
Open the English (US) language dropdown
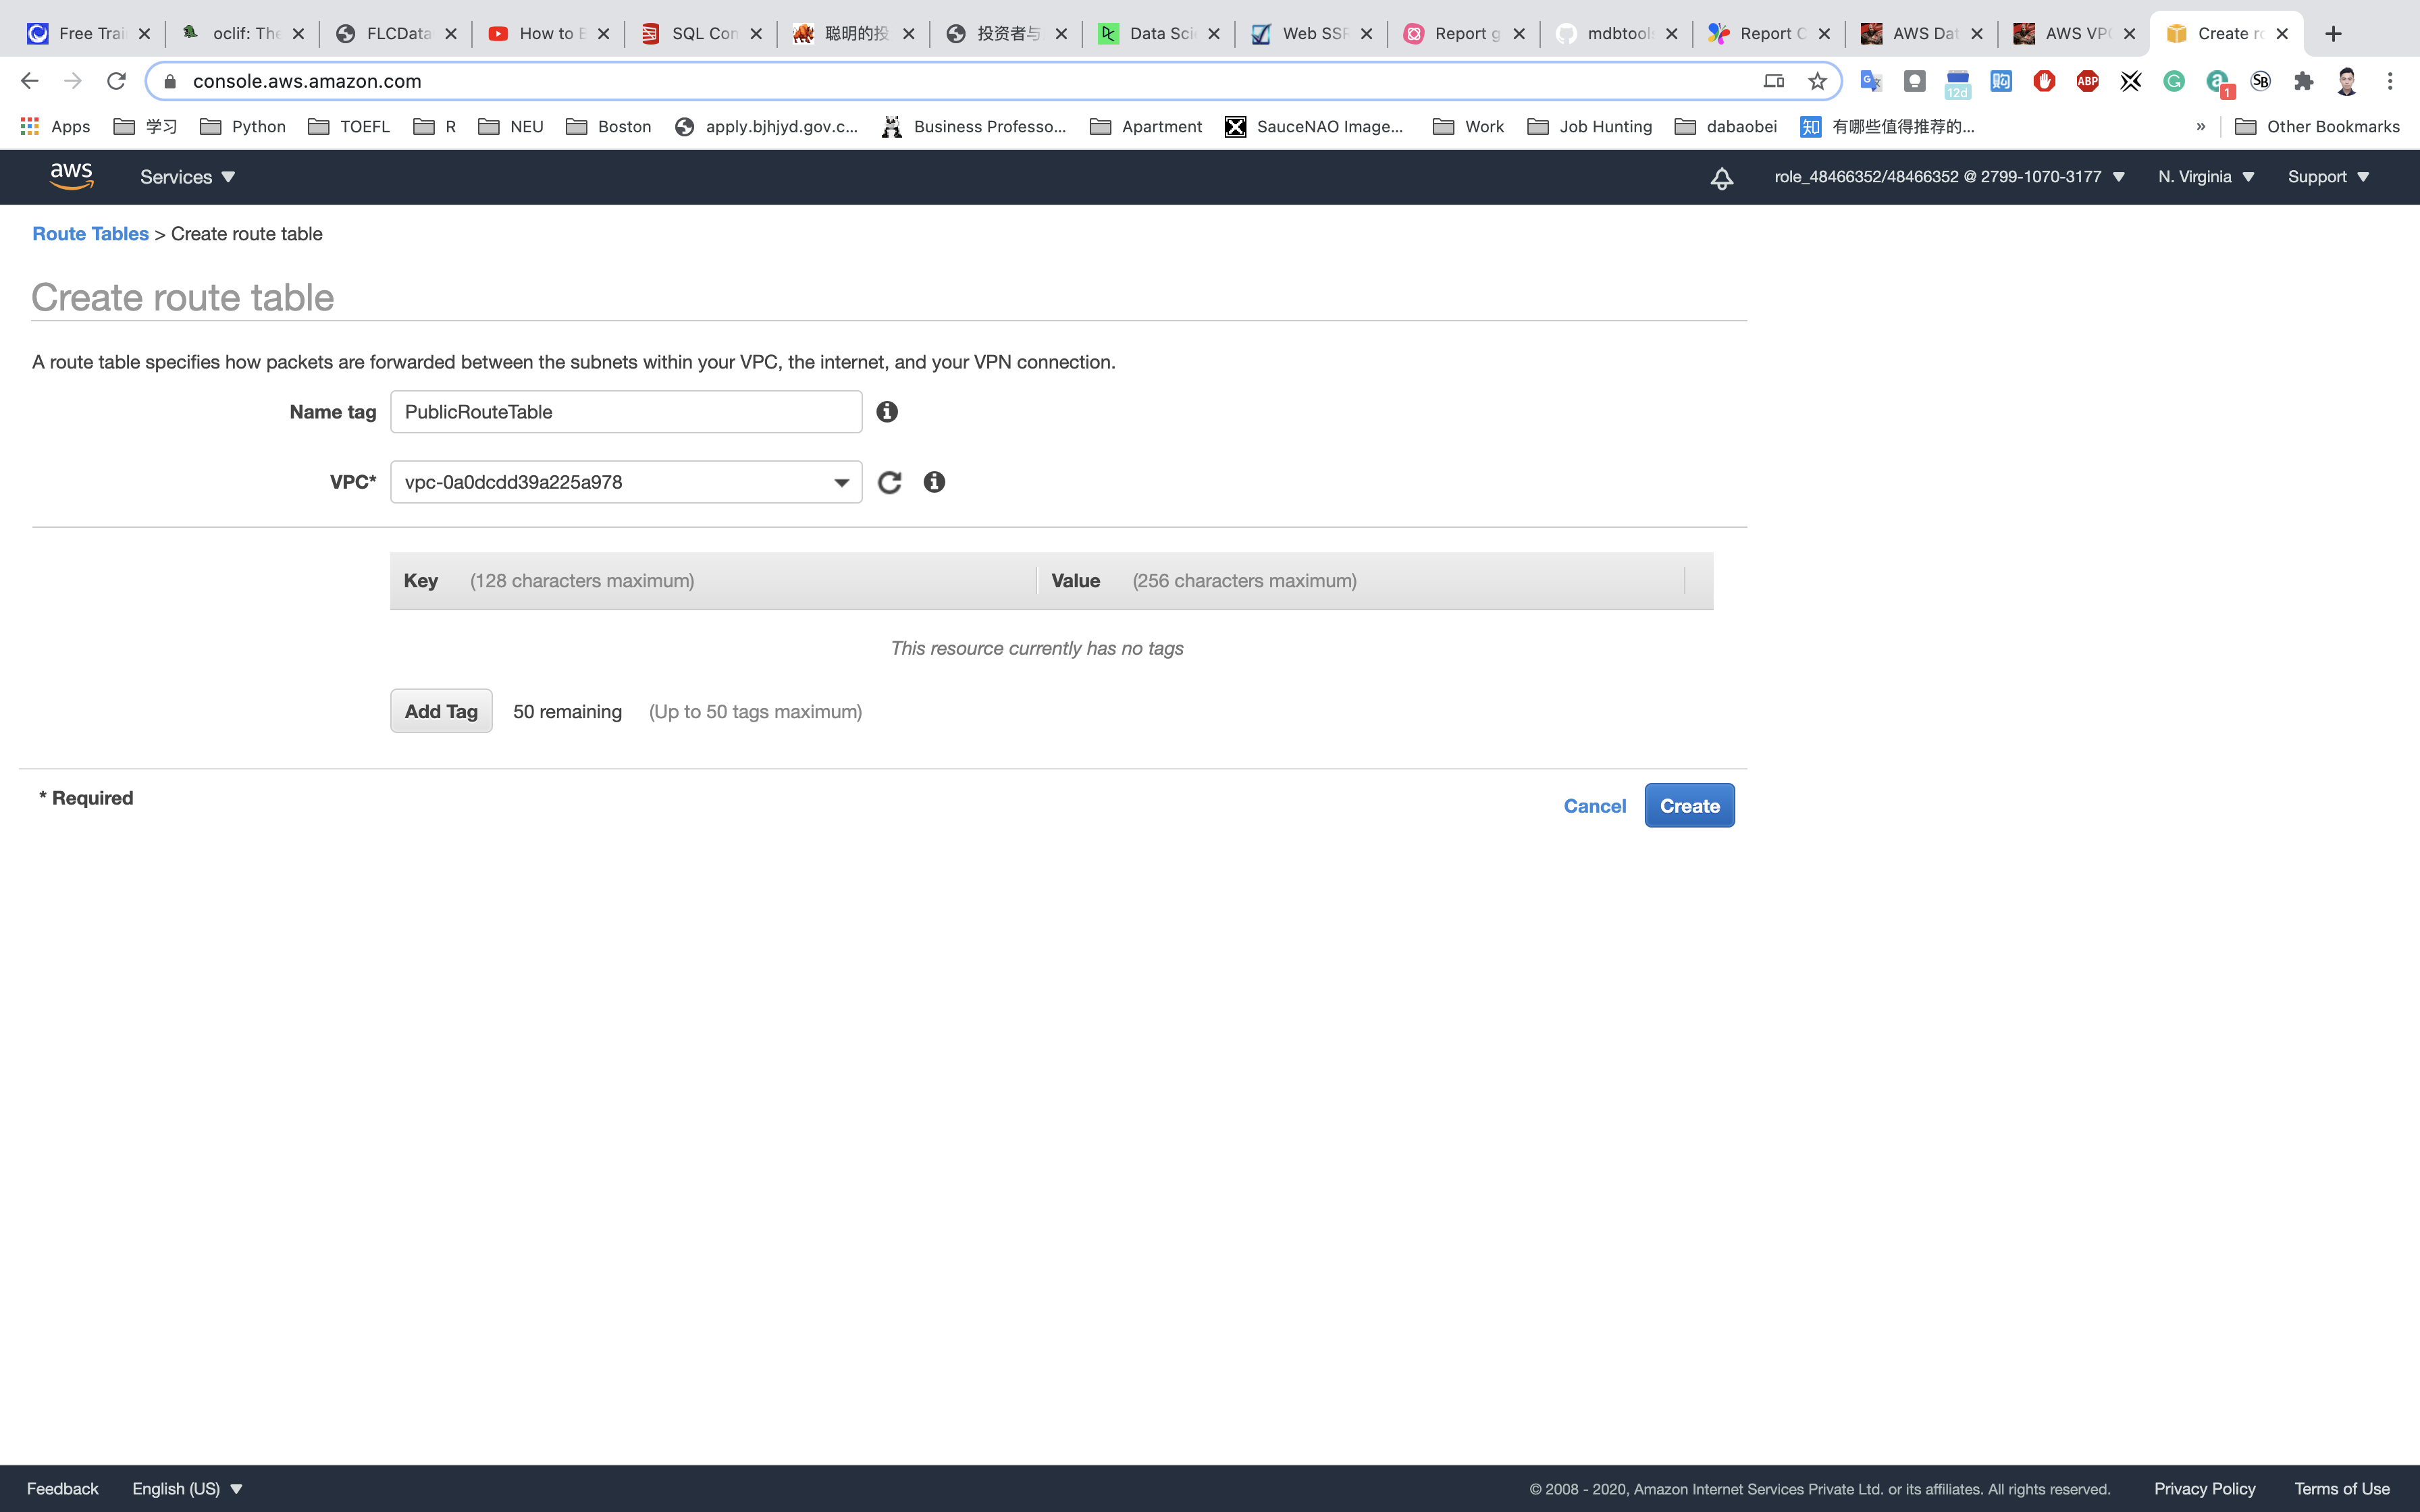click(x=187, y=1489)
